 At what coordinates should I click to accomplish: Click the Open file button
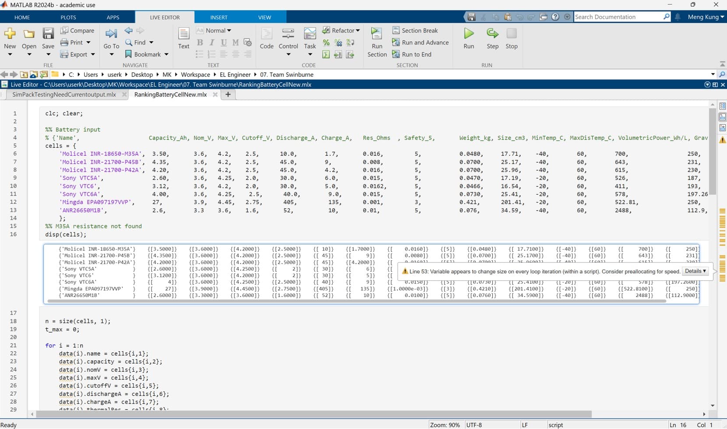point(29,42)
